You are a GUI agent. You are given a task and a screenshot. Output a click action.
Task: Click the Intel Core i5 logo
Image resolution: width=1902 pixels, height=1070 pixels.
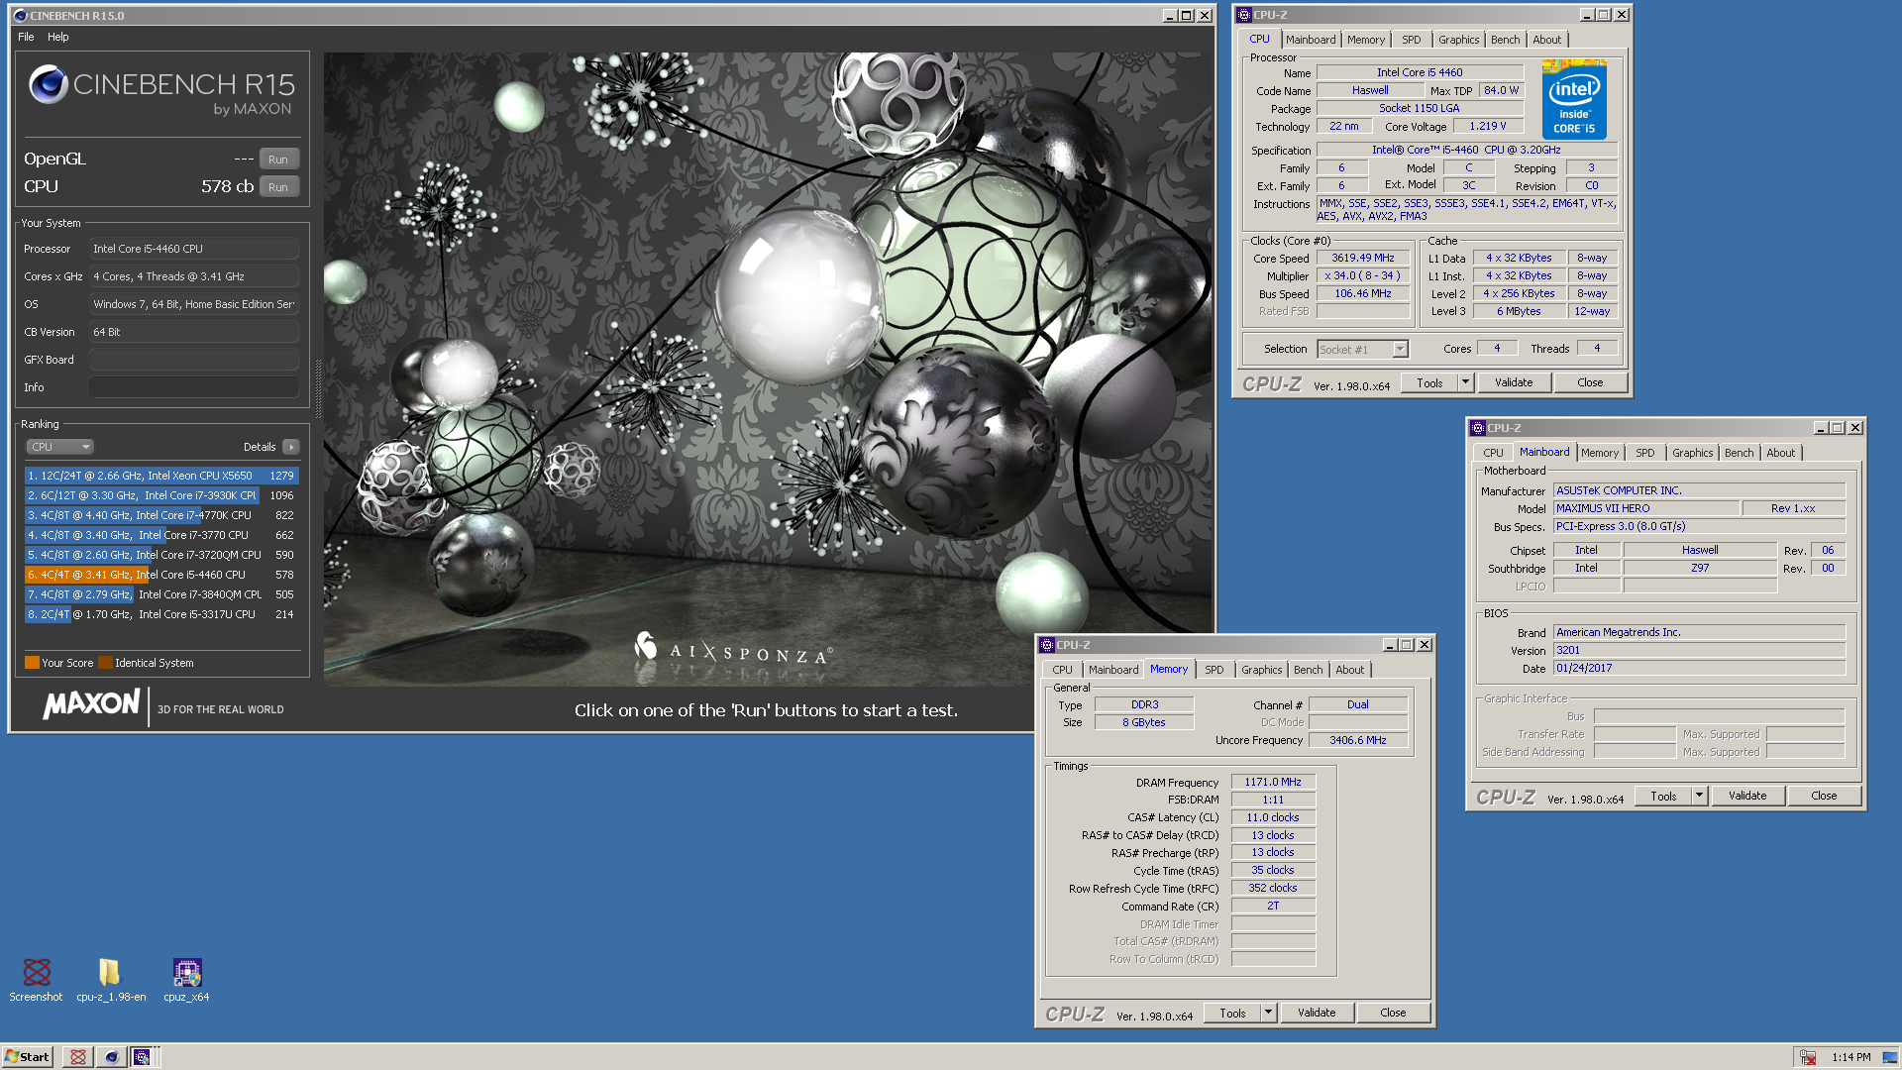(x=1574, y=100)
